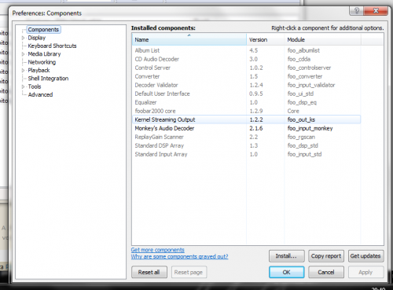The image size is (393, 290).
Task: Expand the Playback tree node
Action: click(24, 71)
